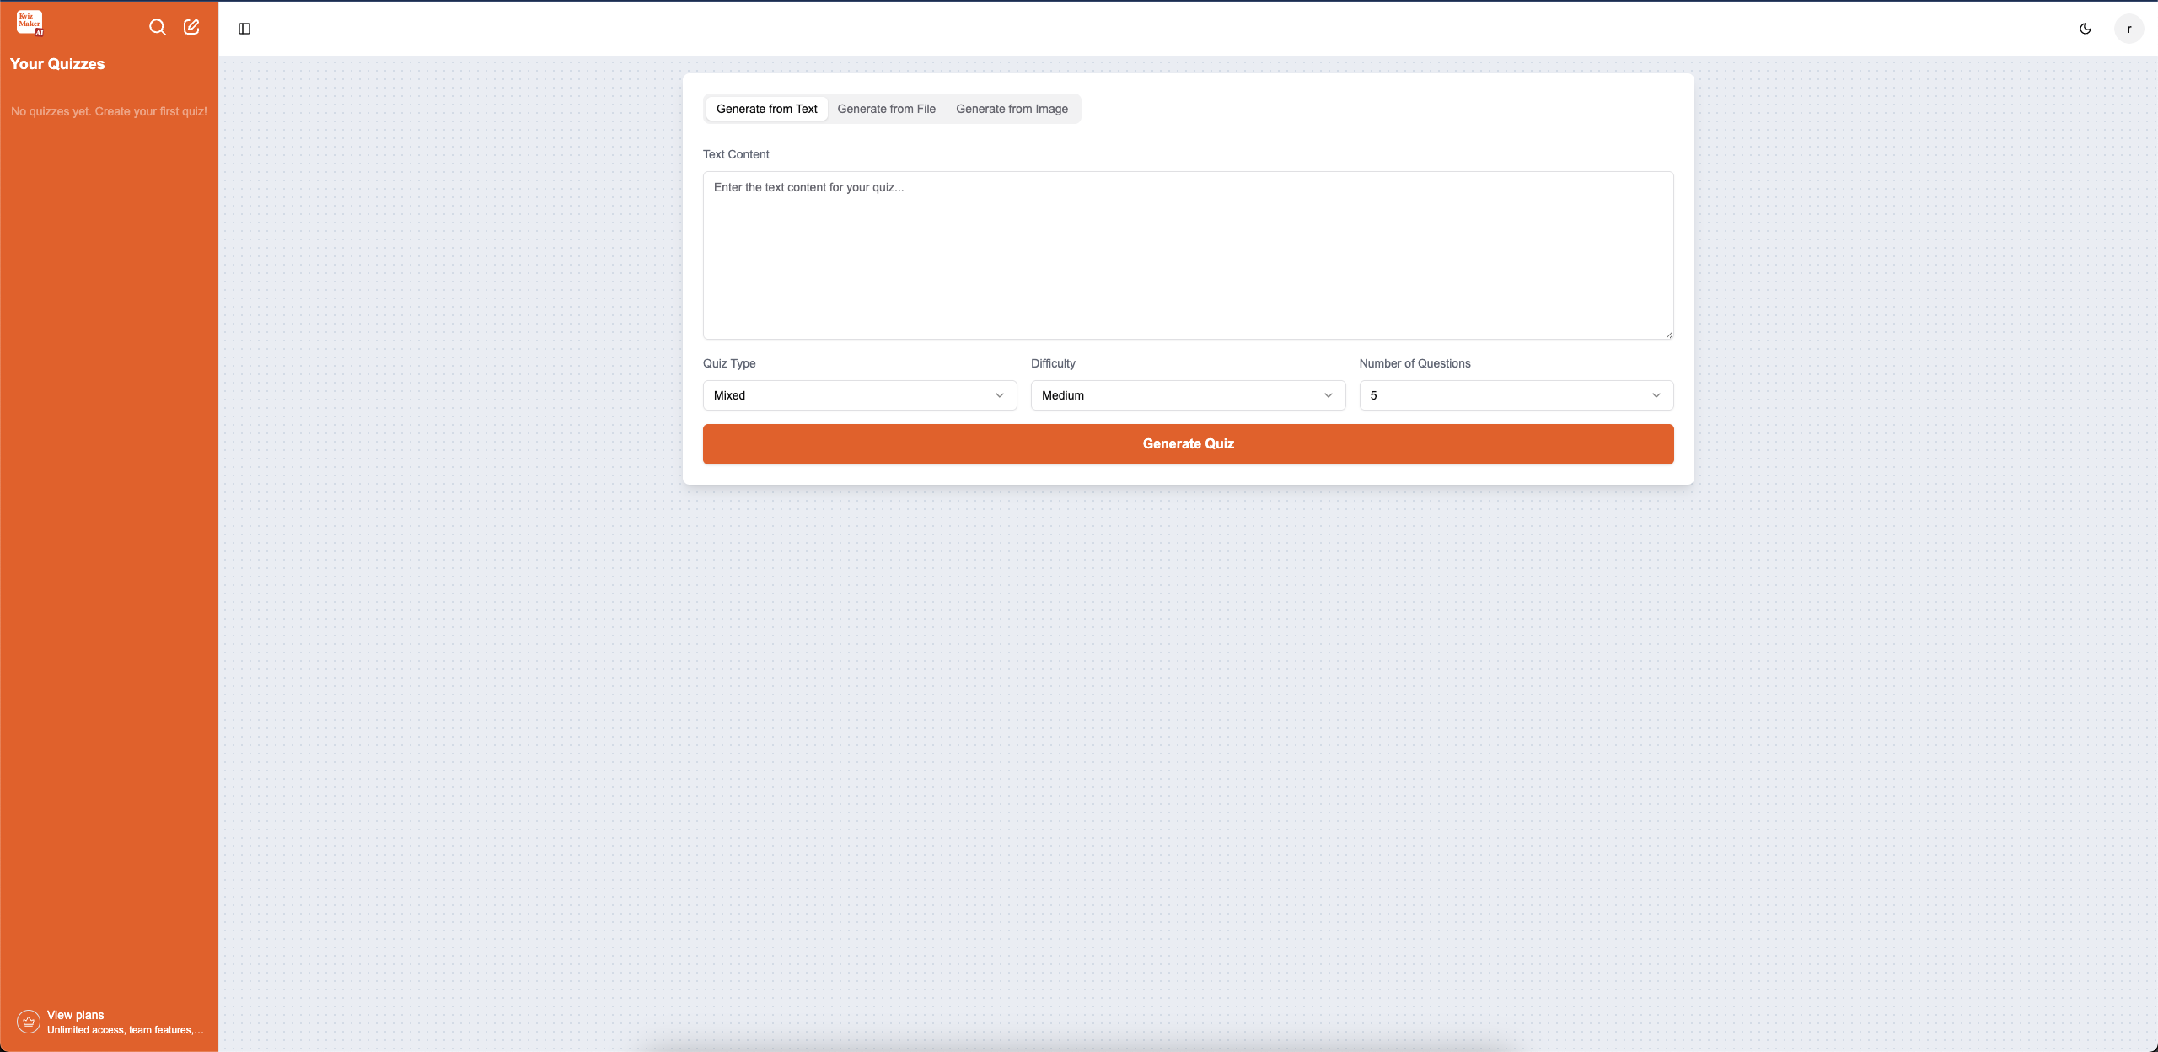This screenshot has height=1052, width=2158.
Task: Click the no quizzes yet message
Action: pos(109,111)
